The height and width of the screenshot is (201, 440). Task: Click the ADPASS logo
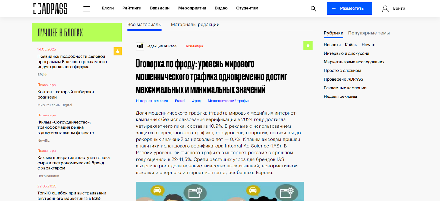(x=50, y=9)
